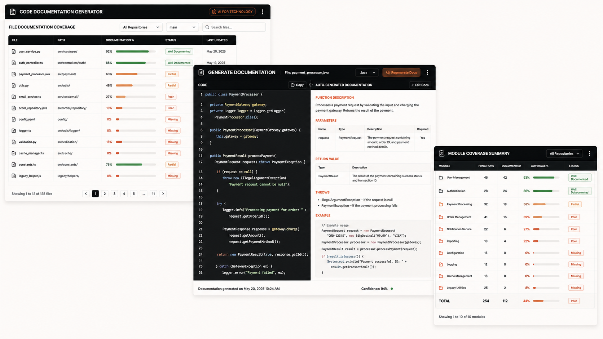Open the Generate Documentation kebab menu
This screenshot has width=603, height=339.
[x=427, y=72]
